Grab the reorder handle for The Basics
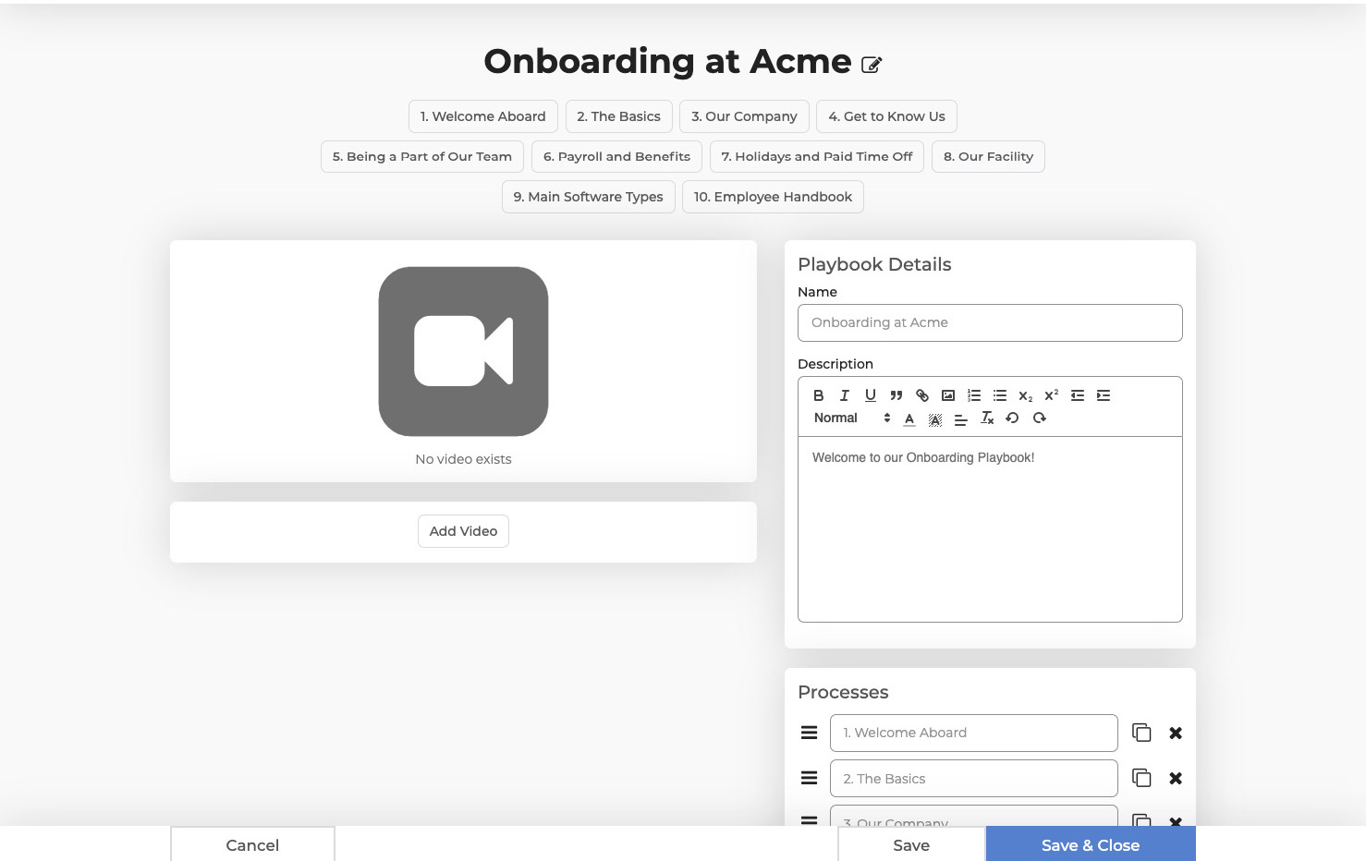Image resolution: width=1366 pixels, height=861 pixels. coord(809,778)
